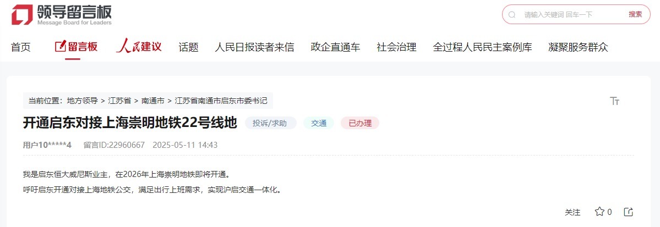Click the 留言板 pencil icon in the navigation
The width and height of the screenshot is (660, 227).
pyautogui.click(x=61, y=47)
